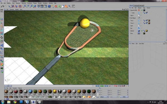Open the Functions menu in the menu bar

tap(30, 3)
